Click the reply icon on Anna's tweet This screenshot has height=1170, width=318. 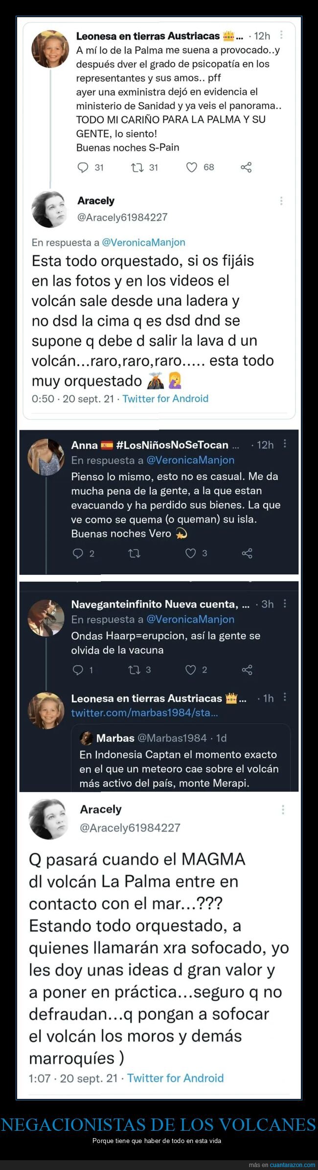[78, 554]
